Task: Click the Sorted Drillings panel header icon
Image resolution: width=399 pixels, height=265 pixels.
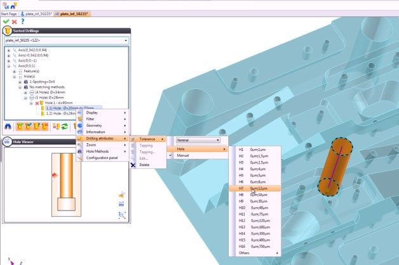Action: [8, 30]
